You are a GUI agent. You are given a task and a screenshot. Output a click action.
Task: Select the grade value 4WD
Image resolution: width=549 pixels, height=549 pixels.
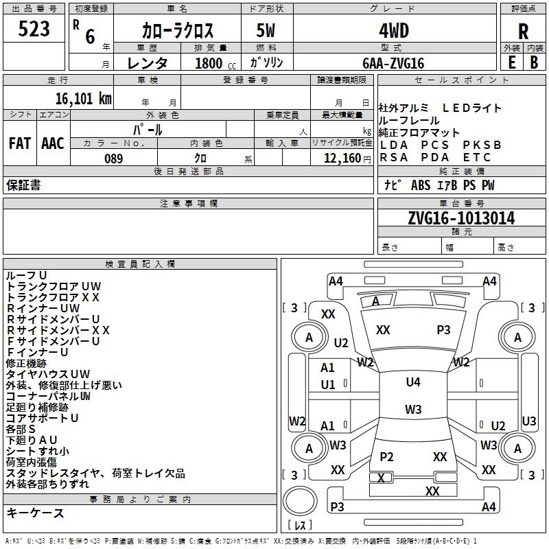(x=394, y=31)
